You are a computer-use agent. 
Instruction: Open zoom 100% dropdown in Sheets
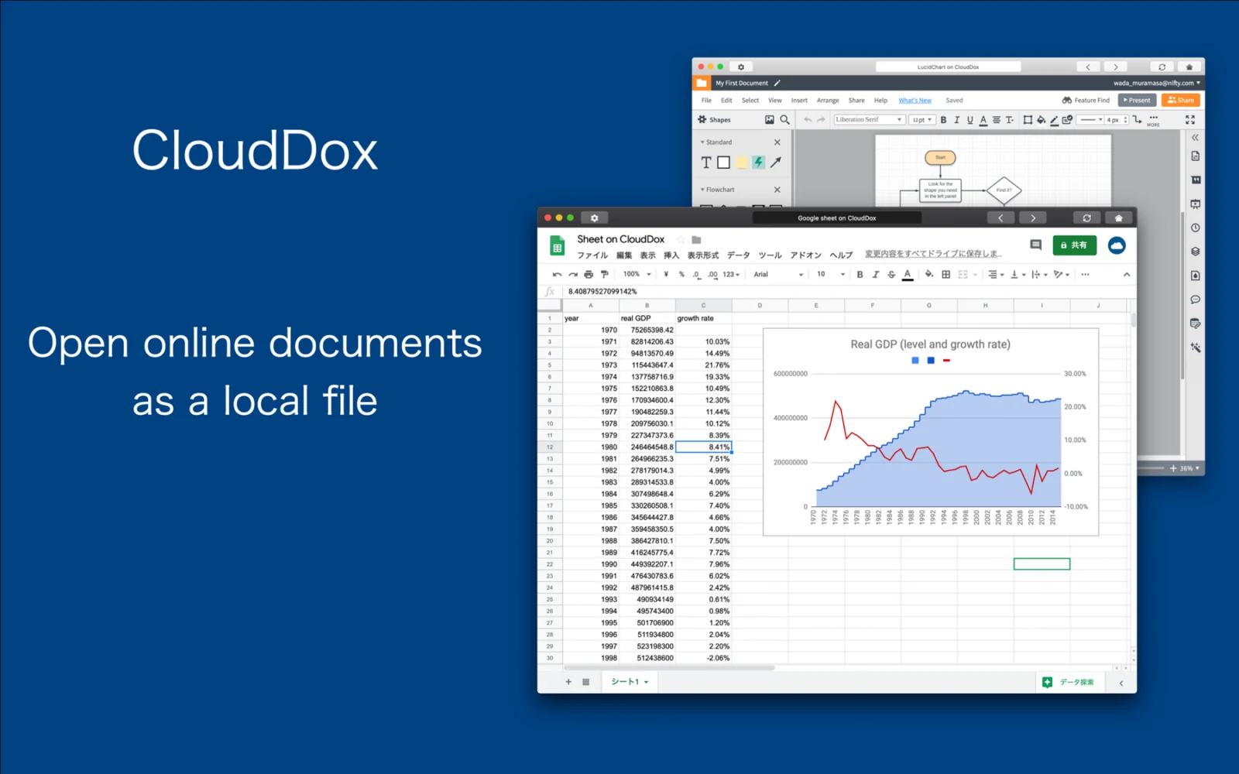[x=637, y=274]
